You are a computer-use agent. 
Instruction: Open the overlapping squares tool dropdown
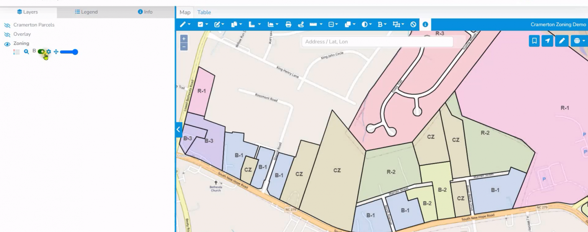(x=350, y=24)
